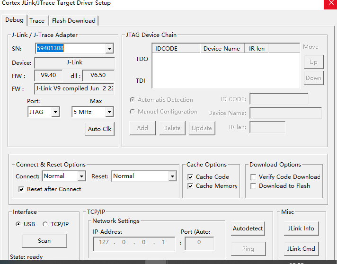Open the Reset type dropdown
The height and width of the screenshot is (264, 337).
[x=172, y=176]
